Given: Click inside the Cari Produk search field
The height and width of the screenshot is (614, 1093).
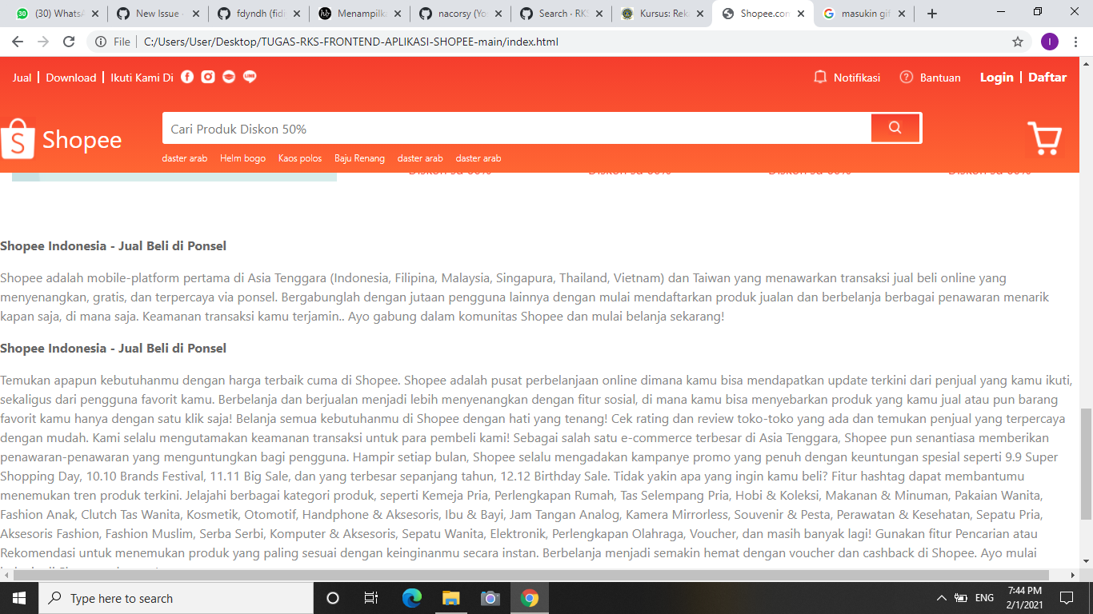Looking at the screenshot, I should pos(480,127).
